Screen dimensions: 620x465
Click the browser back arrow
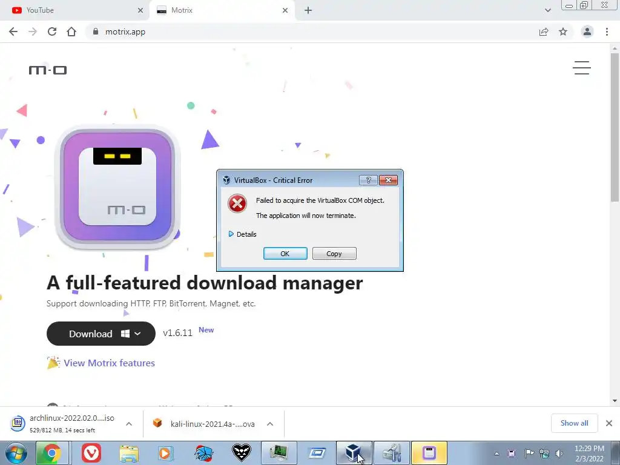pyautogui.click(x=13, y=31)
